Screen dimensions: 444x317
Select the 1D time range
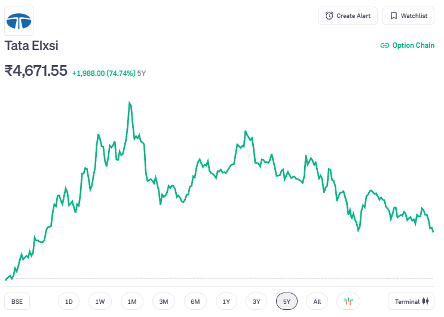point(69,301)
